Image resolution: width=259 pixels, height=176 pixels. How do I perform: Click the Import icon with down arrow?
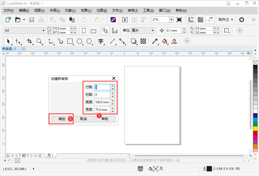[x=125, y=20]
